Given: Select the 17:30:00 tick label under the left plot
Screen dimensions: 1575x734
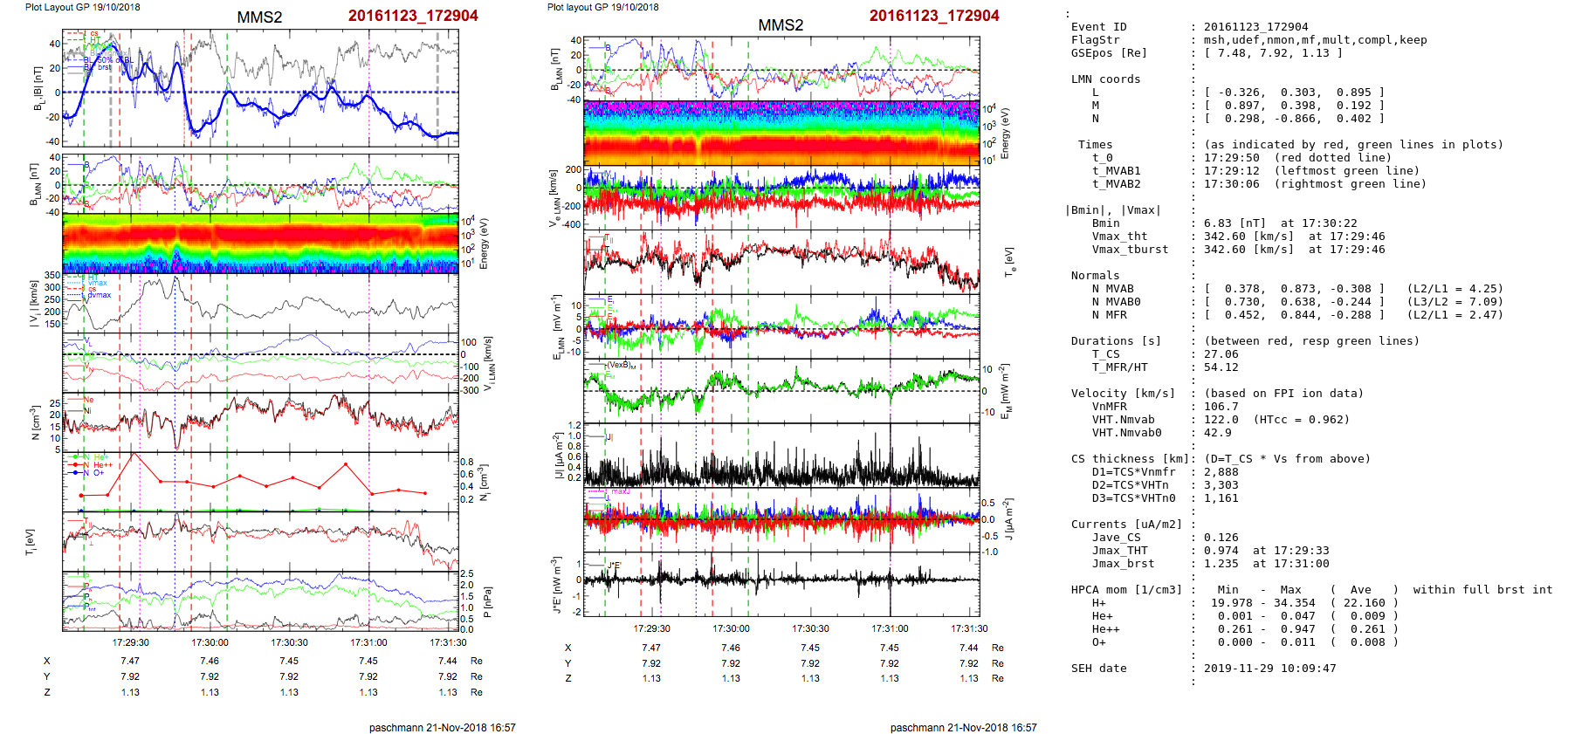Looking at the screenshot, I should [x=210, y=642].
